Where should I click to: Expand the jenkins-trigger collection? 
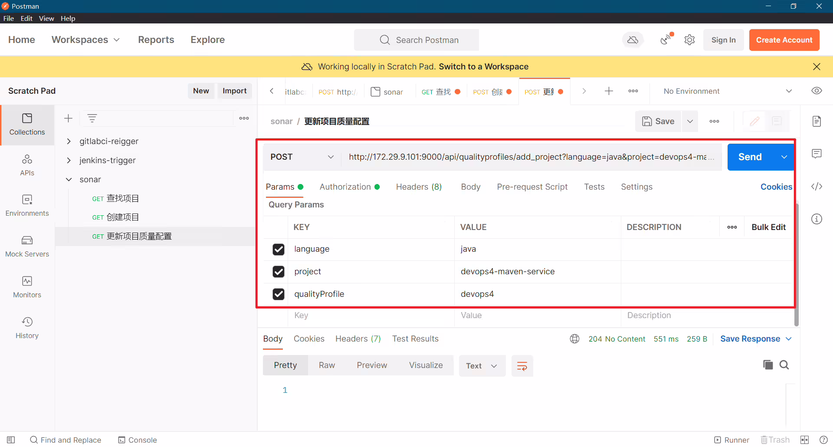(x=69, y=161)
